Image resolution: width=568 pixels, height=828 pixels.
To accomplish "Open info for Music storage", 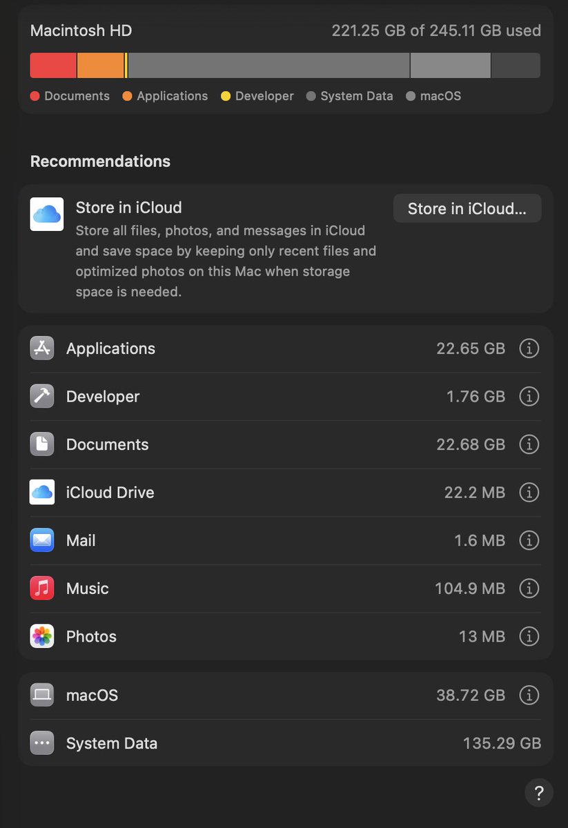I will pos(529,589).
